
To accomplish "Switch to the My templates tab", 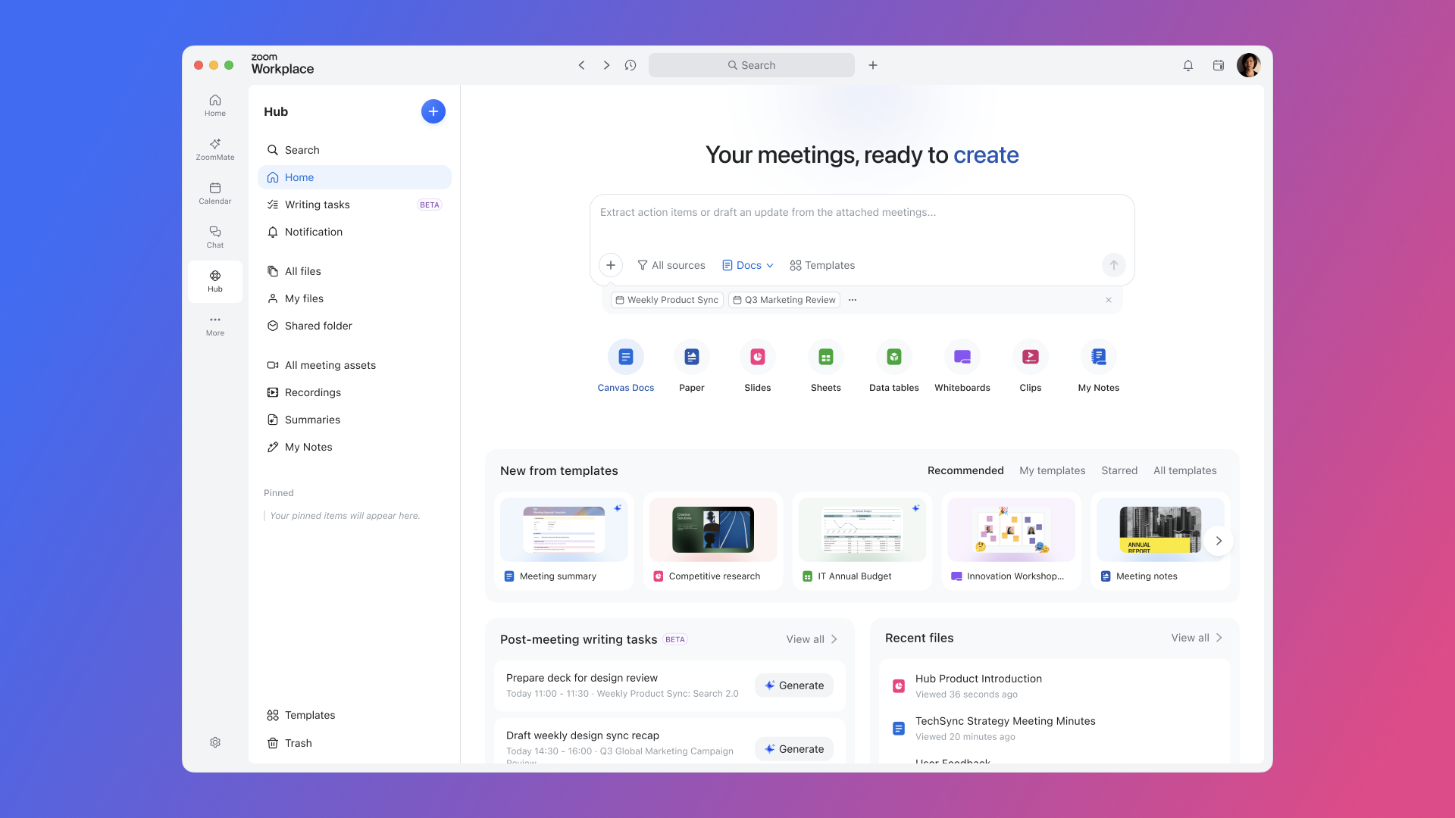I will point(1052,470).
